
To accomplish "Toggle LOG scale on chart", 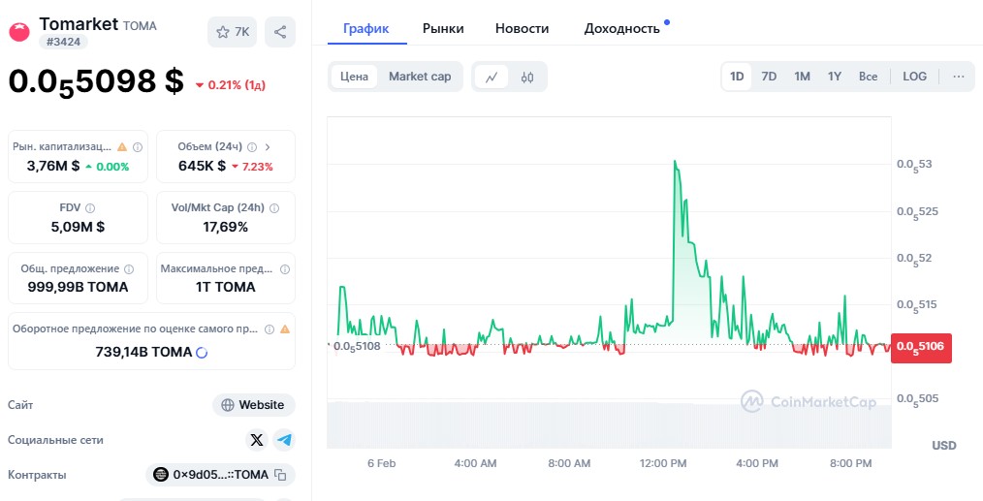I will point(914,77).
